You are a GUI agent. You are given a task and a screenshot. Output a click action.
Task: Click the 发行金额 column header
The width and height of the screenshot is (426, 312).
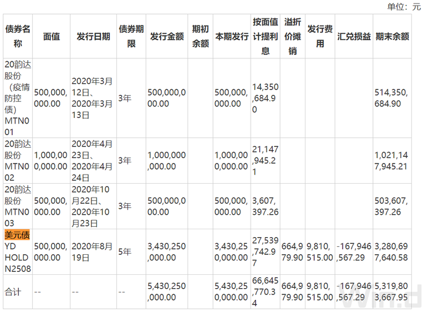click(x=167, y=36)
